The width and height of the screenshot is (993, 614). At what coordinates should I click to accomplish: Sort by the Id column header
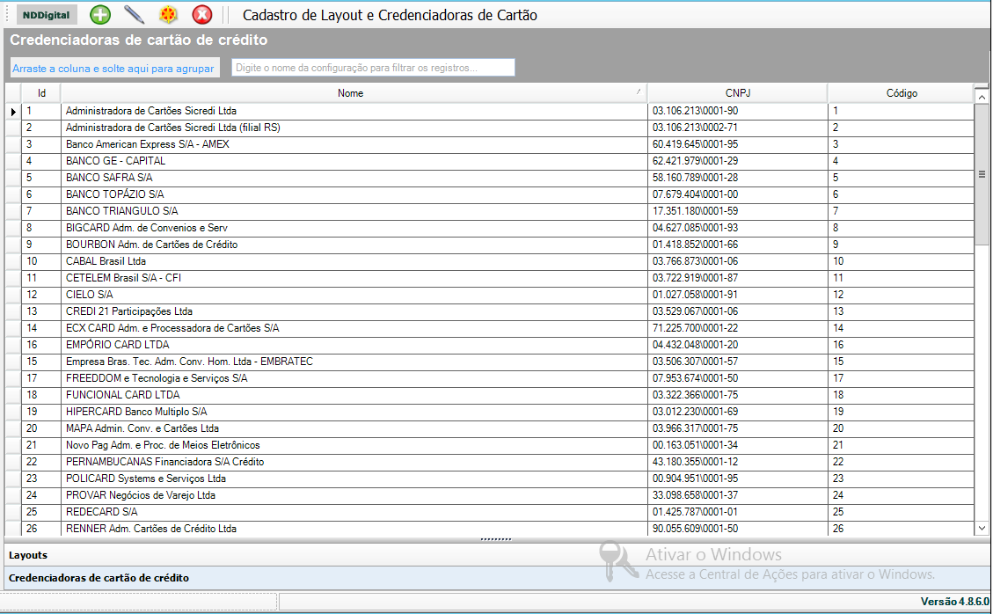pyautogui.click(x=41, y=93)
